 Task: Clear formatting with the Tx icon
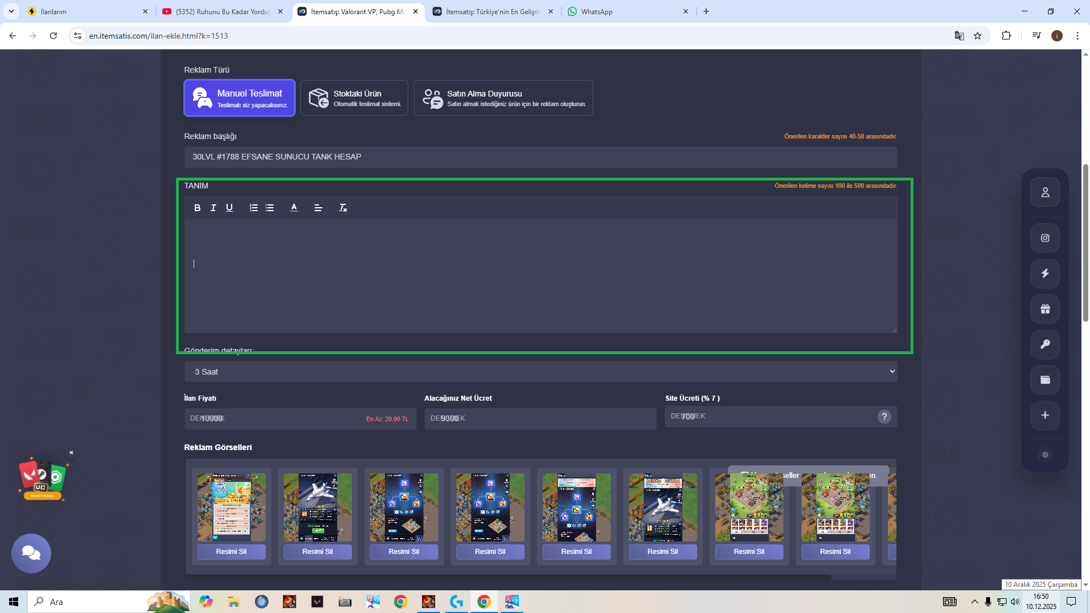[343, 208]
